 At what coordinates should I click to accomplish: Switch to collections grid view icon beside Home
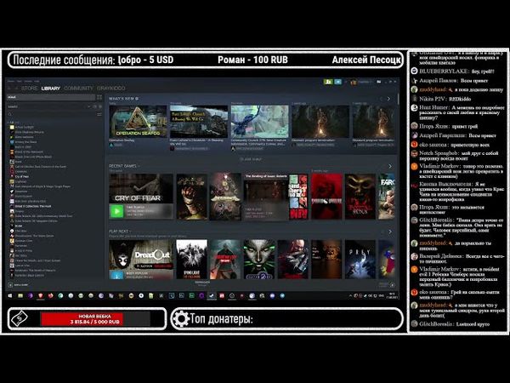[x=99, y=97]
